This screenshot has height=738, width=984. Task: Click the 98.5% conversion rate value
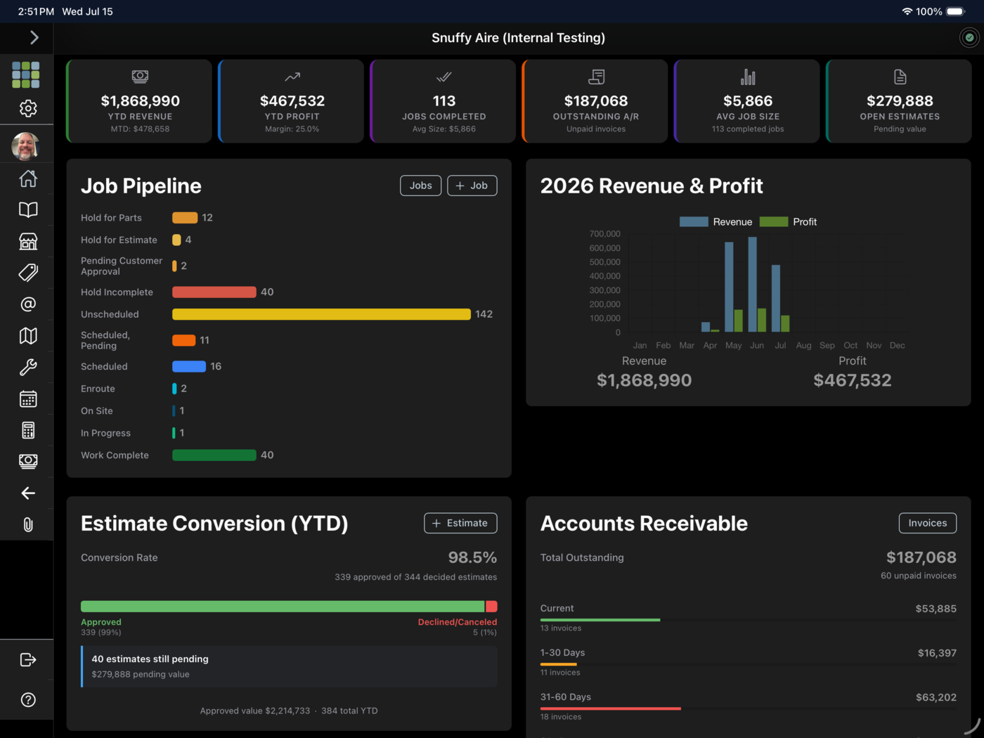click(x=472, y=557)
